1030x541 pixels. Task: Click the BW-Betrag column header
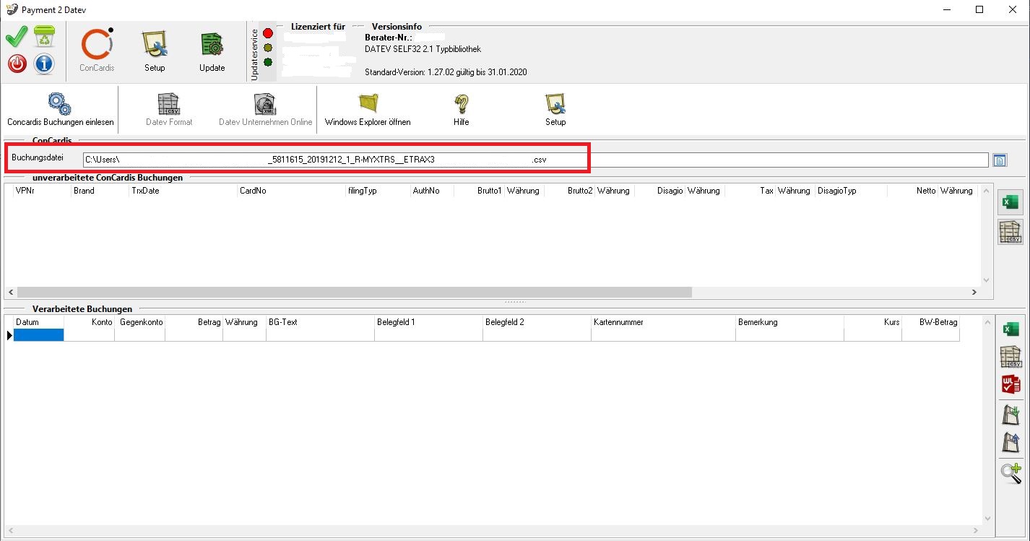click(930, 322)
